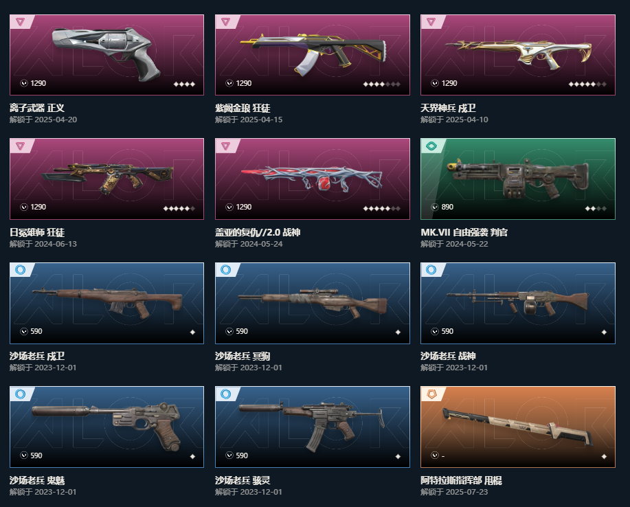Click the VP currency icon beside 890
630x507 pixels.
[435, 207]
